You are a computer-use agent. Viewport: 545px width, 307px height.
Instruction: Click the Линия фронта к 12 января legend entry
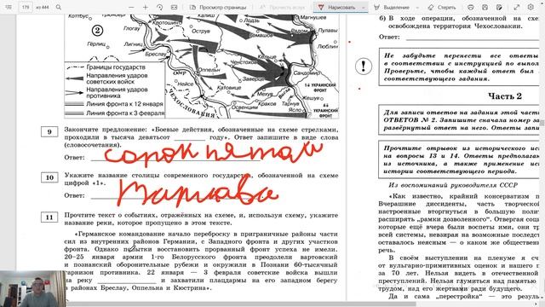(114, 104)
